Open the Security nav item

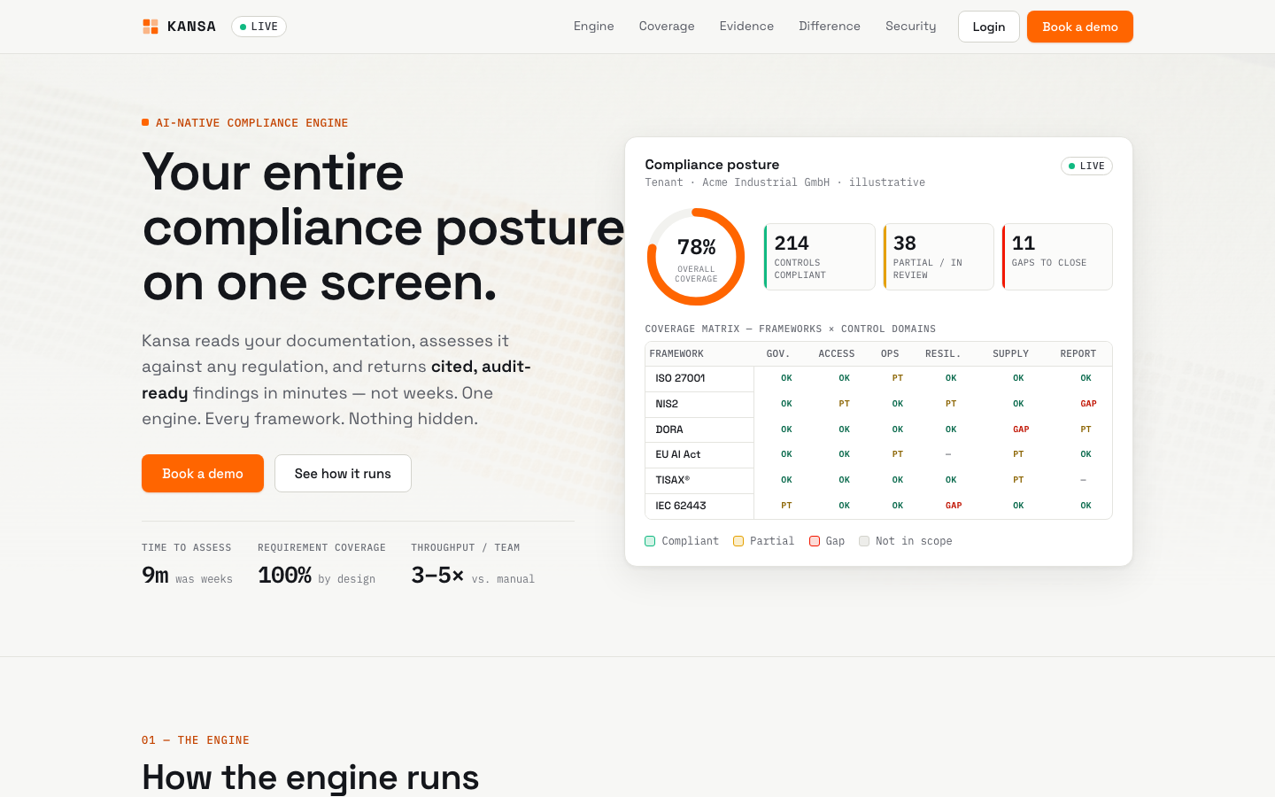910,27
